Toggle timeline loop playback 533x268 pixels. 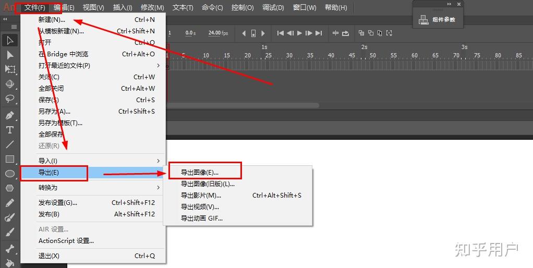click(345, 33)
